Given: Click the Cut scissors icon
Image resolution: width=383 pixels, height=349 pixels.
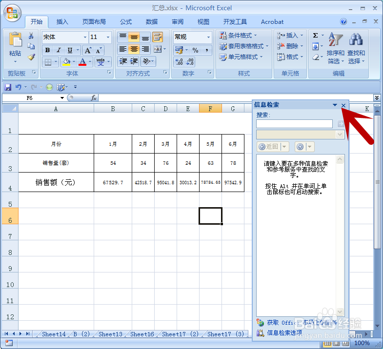Looking at the screenshot, I should [x=31, y=36].
